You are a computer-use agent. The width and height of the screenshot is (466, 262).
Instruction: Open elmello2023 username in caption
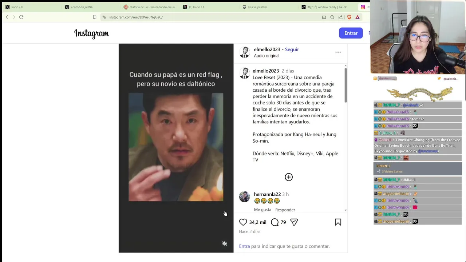click(266, 71)
